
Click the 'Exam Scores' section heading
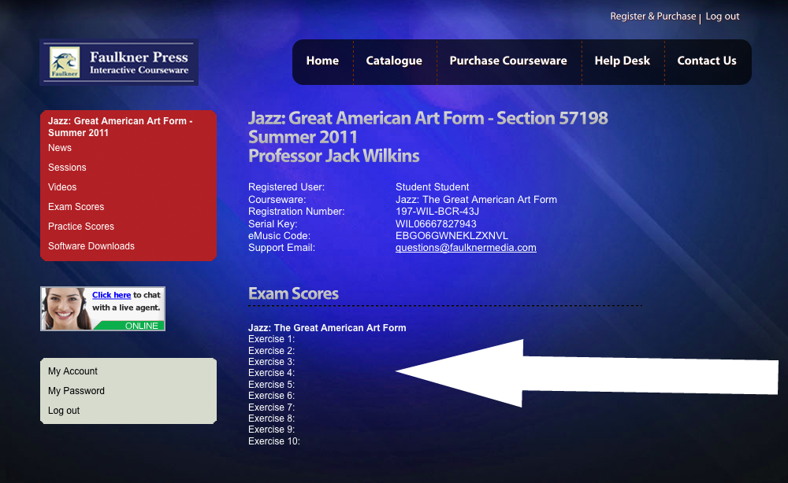293,293
